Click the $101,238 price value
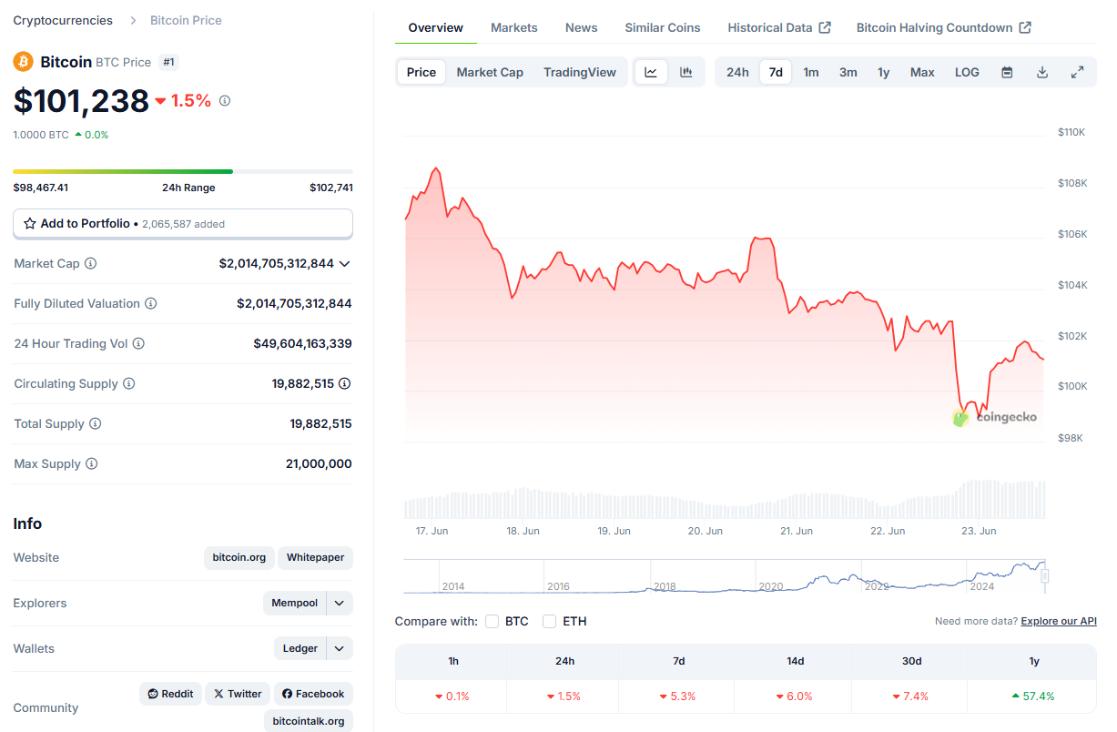The image size is (1117, 732). click(x=81, y=100)
